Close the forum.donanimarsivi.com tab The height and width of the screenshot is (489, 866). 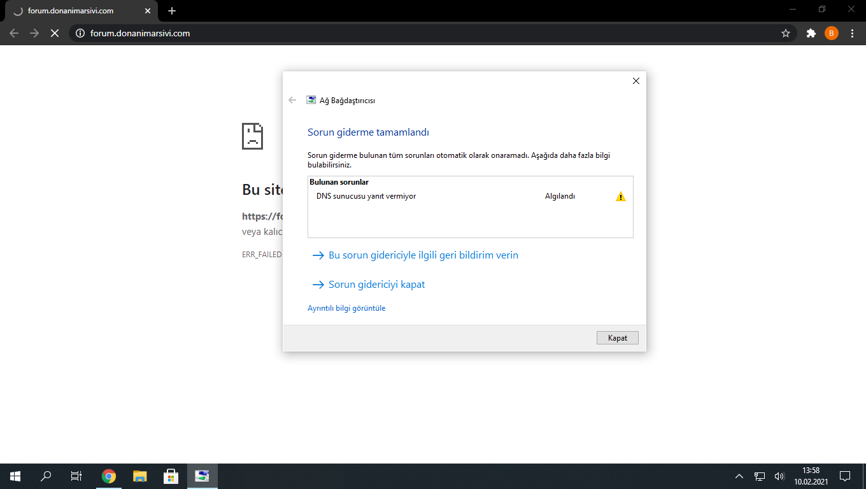coord(148,11)
